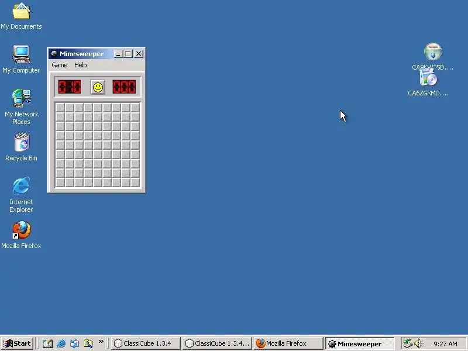Click the timer display in Minesweeper

point(124,87)
